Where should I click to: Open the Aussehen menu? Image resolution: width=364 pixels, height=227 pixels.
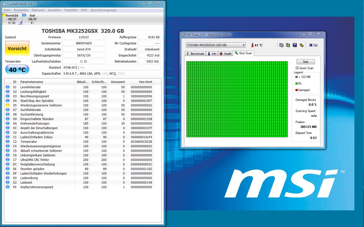pyautogui.click(x=54, y=10)
